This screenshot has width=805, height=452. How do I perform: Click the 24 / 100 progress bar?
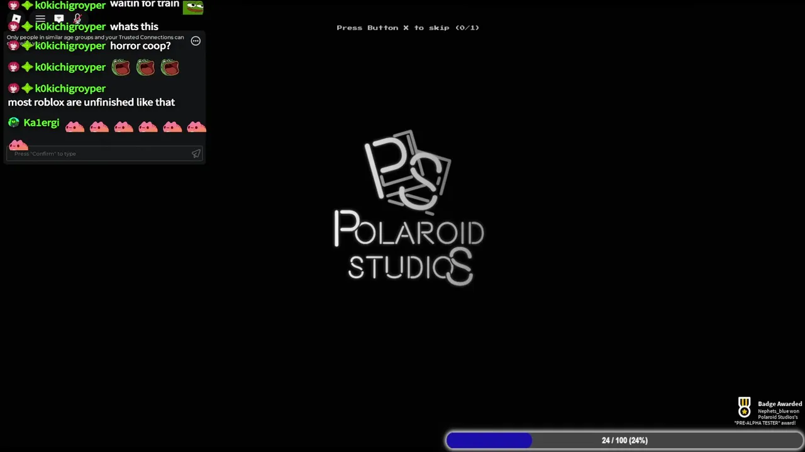click(x=625, y=441)
